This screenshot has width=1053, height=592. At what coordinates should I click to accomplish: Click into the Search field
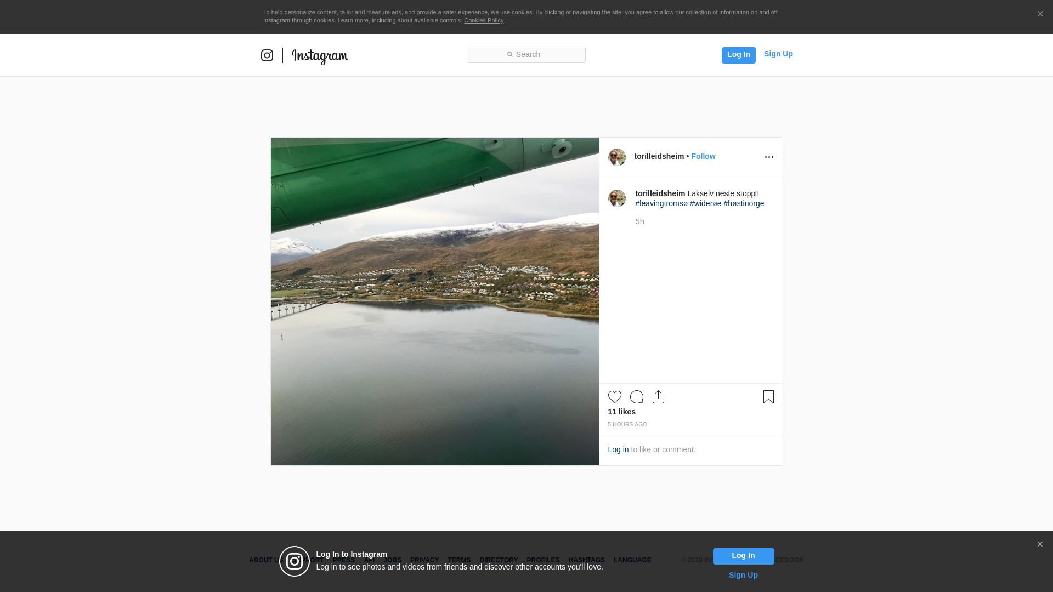click(526, 55)
